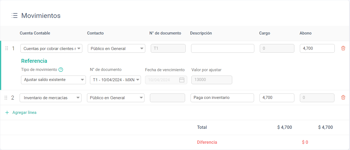
Task: Open the T1 - 10/04/2024 document dropdown
Action: tap(115, 80)
